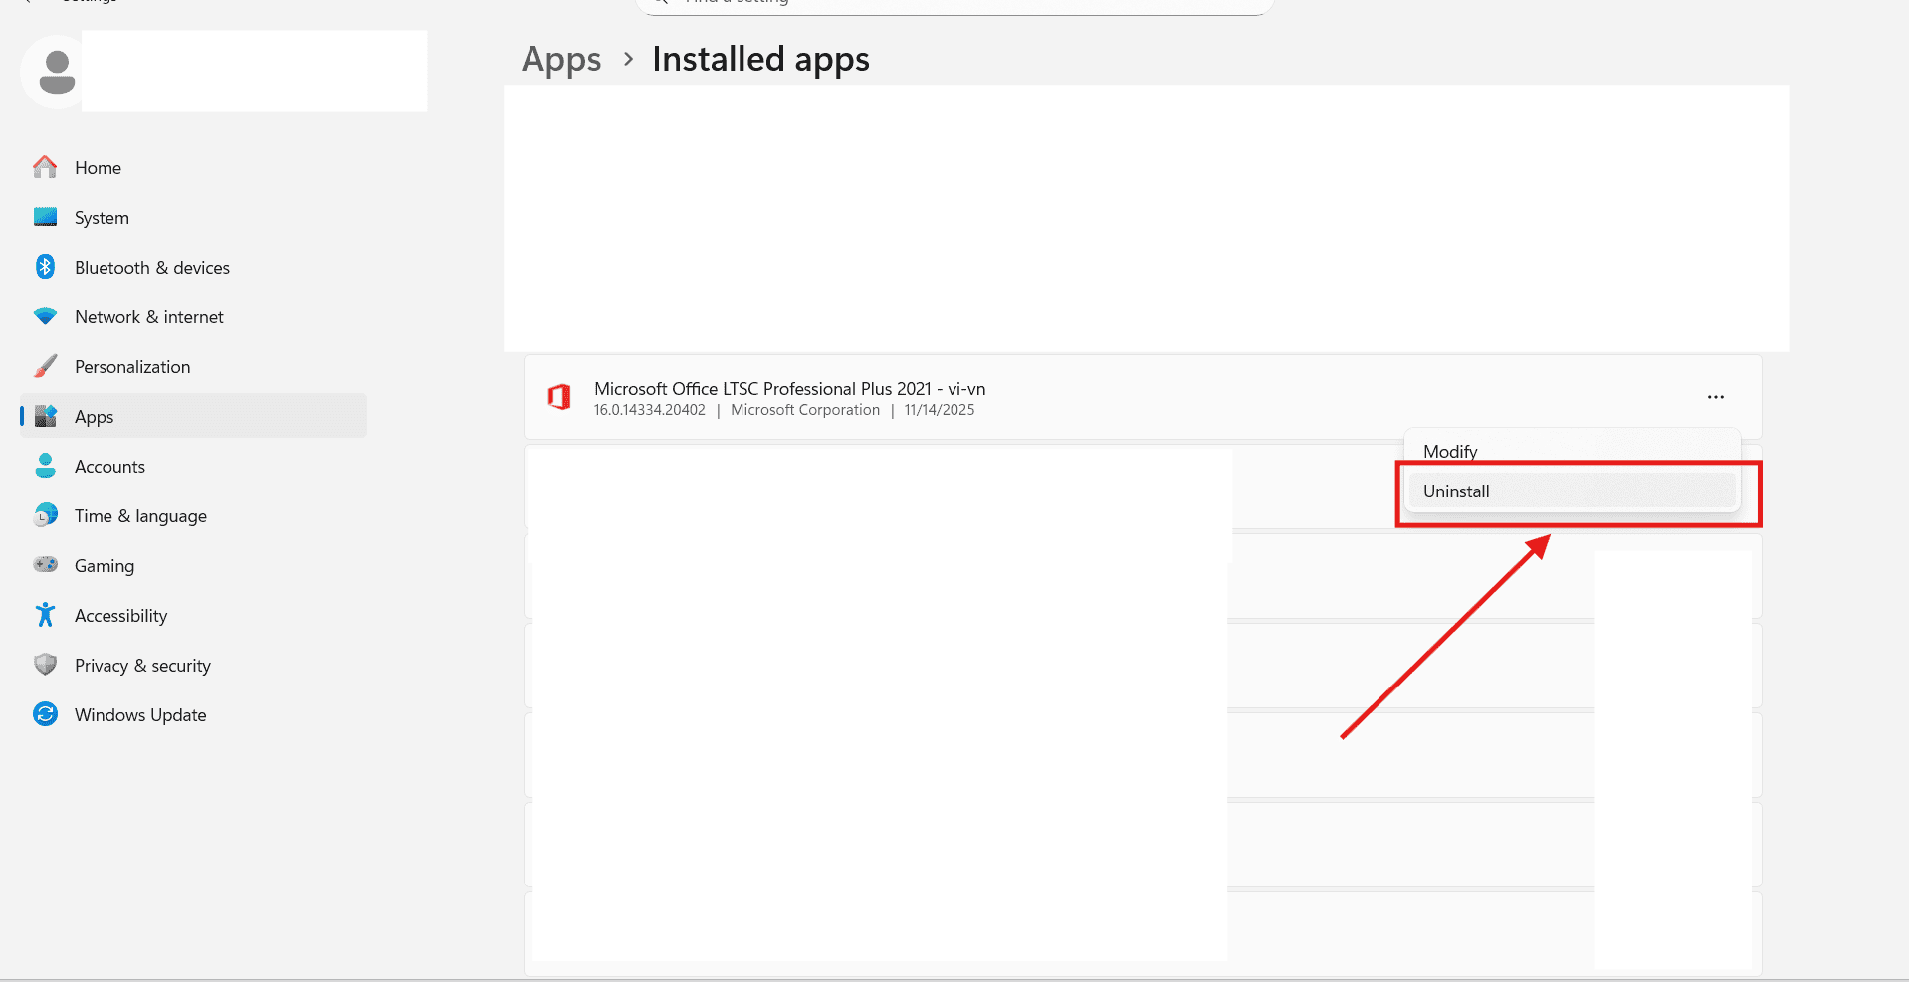Open Privacy & security shield icon

(x=45, y=665)
